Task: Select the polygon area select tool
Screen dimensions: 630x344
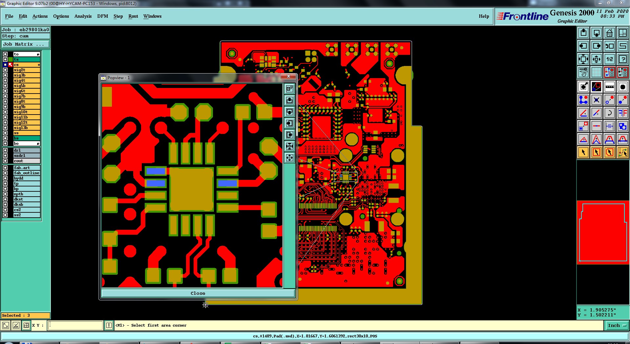Action: 610,152
